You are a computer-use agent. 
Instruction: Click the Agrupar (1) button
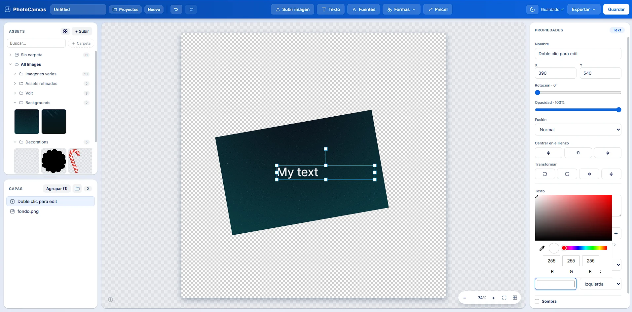tap(57, 189)
